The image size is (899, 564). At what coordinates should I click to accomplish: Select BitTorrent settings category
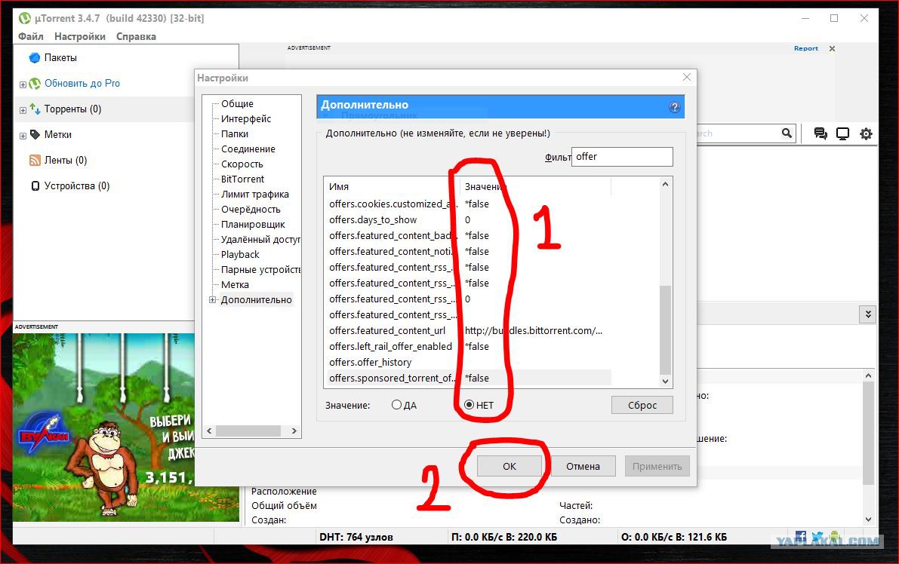click(242, 179)
